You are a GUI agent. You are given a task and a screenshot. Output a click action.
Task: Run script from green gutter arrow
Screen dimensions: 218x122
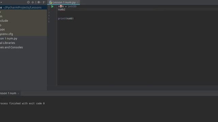coord(52,6)
